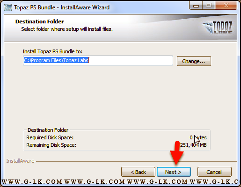Cancel the Topaz PS Bundle setup

click(x=214, y=172)
